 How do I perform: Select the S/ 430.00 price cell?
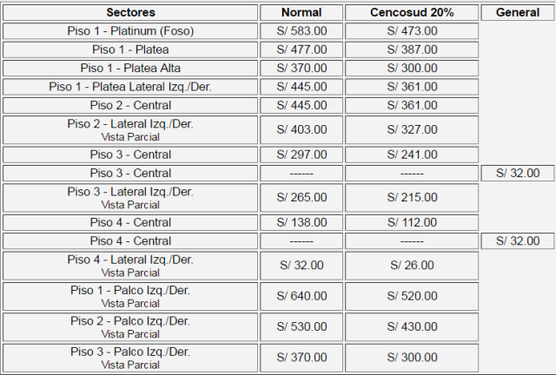(412, 326)
